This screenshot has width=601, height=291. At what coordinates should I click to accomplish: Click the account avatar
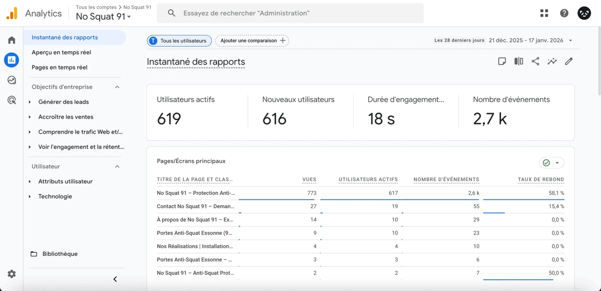coord(584,13)
